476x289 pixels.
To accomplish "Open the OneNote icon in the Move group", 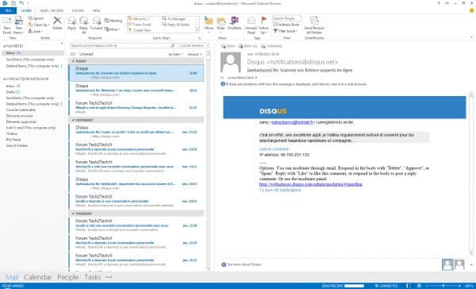I will 234,23.
